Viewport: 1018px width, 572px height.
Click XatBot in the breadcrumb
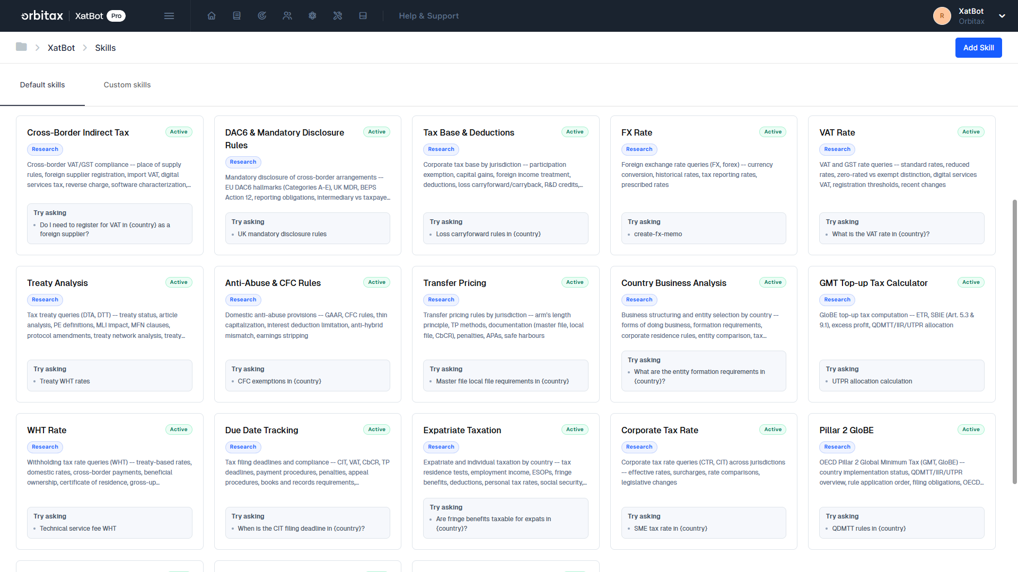[61, 48]
